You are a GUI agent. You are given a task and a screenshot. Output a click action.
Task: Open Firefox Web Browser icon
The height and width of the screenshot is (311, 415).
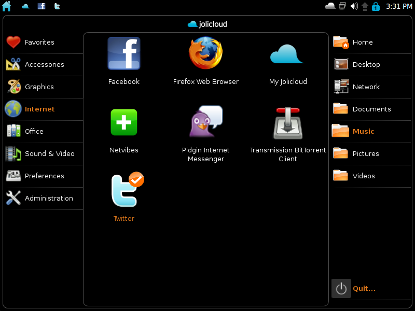(x=205, y=53)
